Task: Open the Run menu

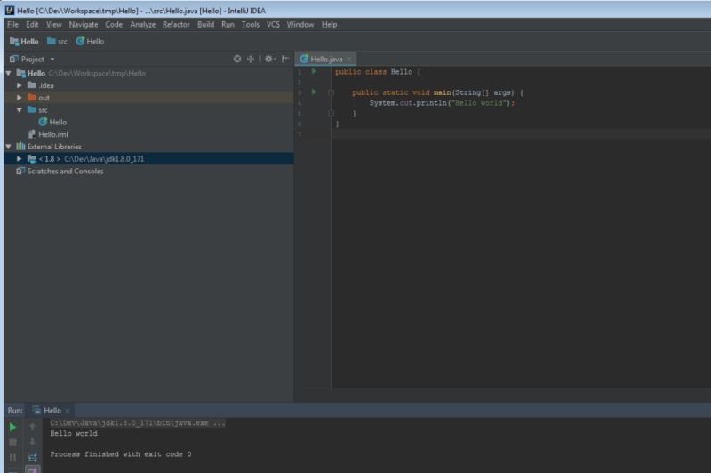Action: click(228, 25)
